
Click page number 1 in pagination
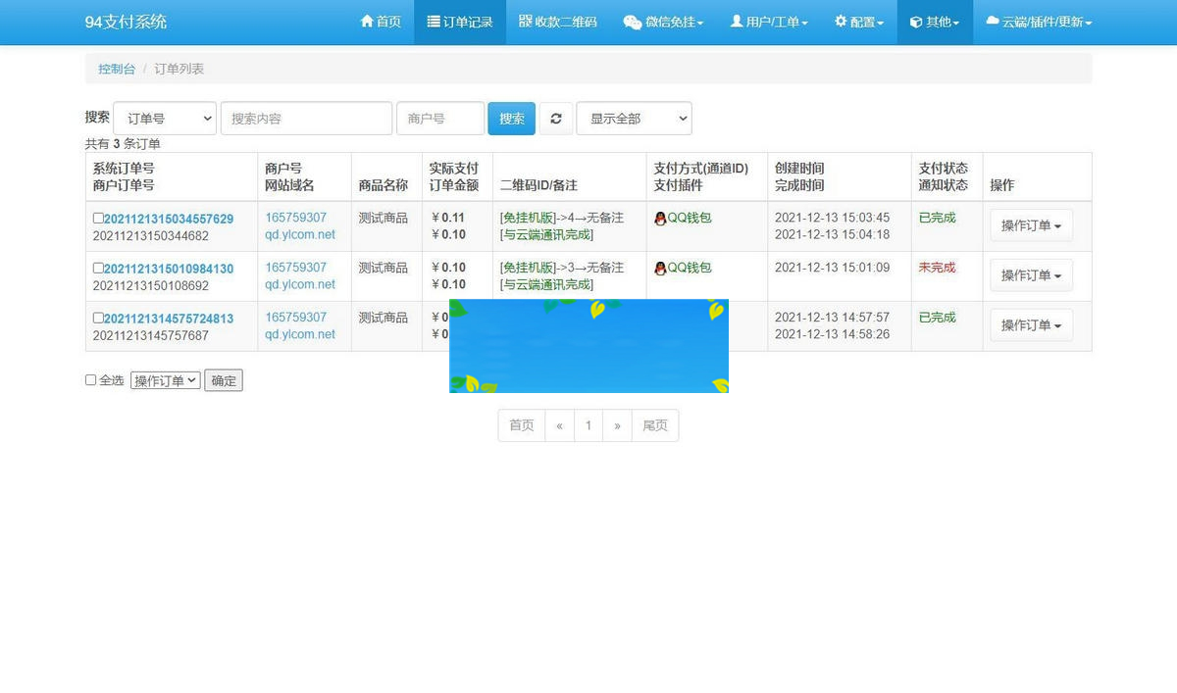pyautogui.click(x=588, y=424)
